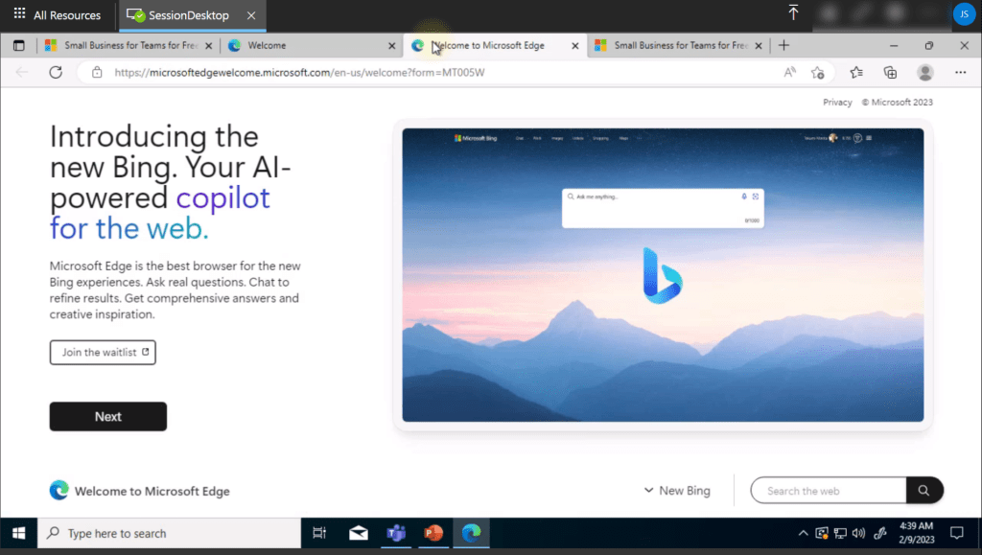
Task: Open the All Resources menu
Action: [57, 15]
